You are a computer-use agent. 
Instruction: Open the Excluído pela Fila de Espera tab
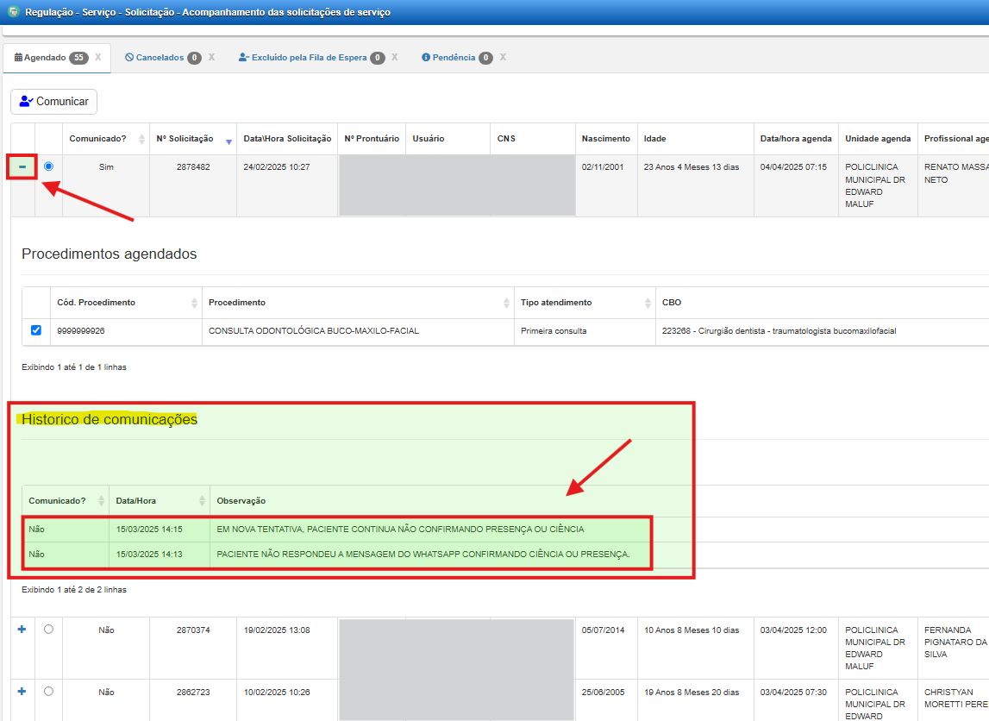(304, 58)
